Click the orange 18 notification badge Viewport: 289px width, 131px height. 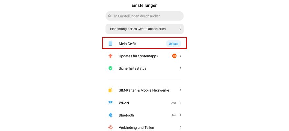coord(174,56)
